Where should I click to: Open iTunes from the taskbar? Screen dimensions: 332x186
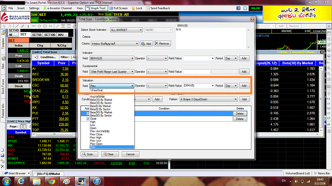[97, 181]
